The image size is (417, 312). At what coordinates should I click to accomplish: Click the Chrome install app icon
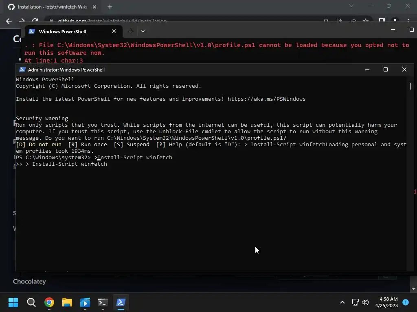click(x=339, y=20)
